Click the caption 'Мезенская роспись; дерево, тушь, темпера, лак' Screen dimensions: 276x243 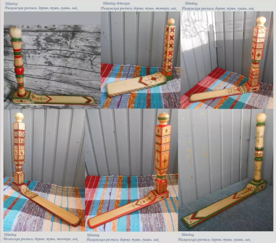(x=41, y=239)
